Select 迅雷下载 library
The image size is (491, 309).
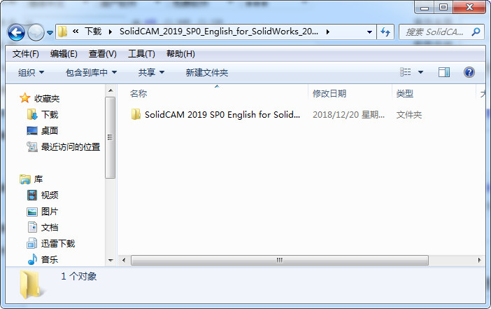[58, 244]
